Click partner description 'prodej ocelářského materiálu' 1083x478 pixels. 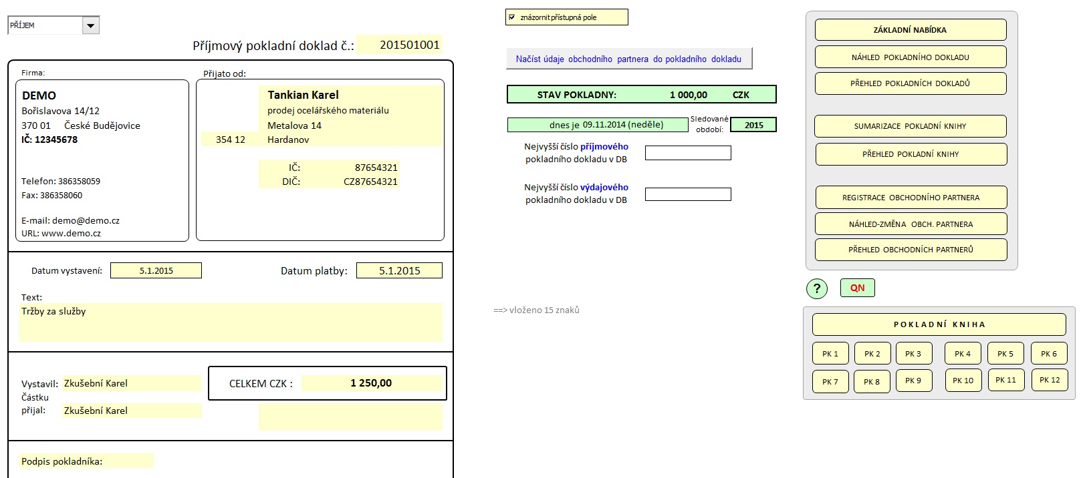[x=351, y=111]
